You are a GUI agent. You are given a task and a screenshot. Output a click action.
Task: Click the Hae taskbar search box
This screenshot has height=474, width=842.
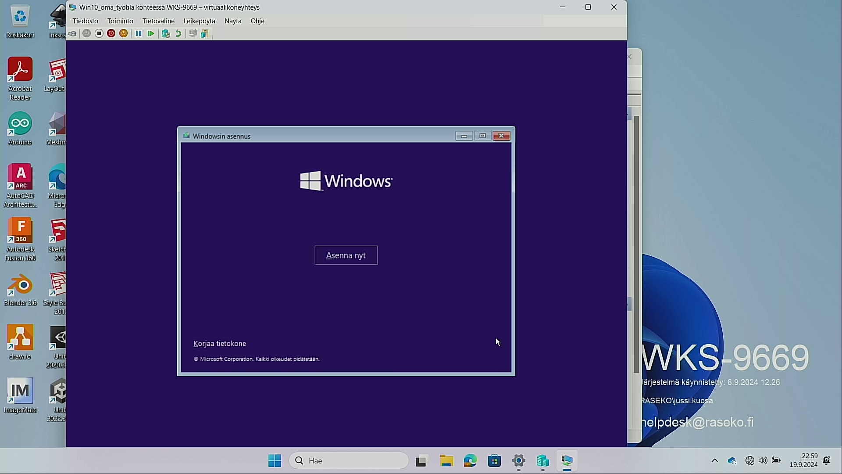click(x=349, y=461)
